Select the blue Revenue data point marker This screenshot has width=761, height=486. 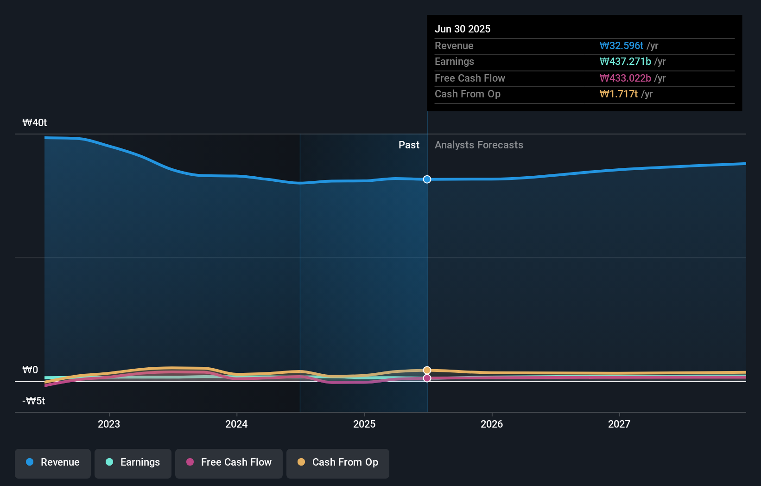pos(427,179)
